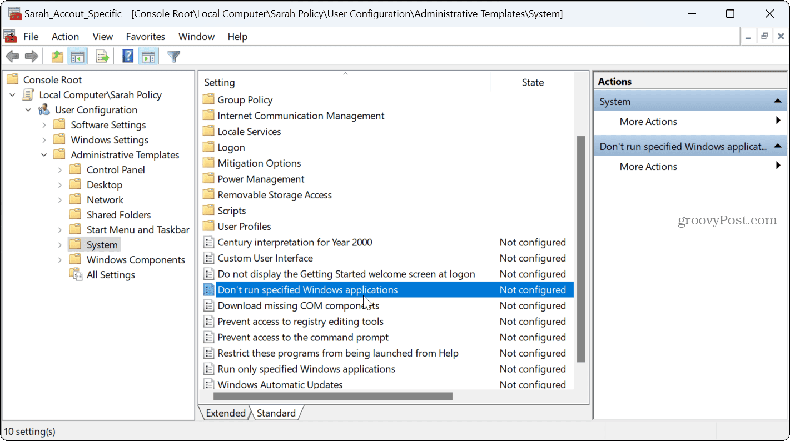Expand the Control Panel tree node
Screen dimensions: 790x441
(60, 170)
